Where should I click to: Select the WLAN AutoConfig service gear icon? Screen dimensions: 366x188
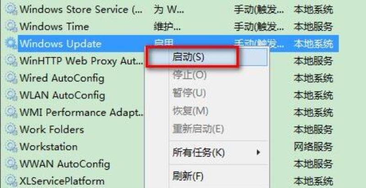pyautogui.click(x=11, y=95)
